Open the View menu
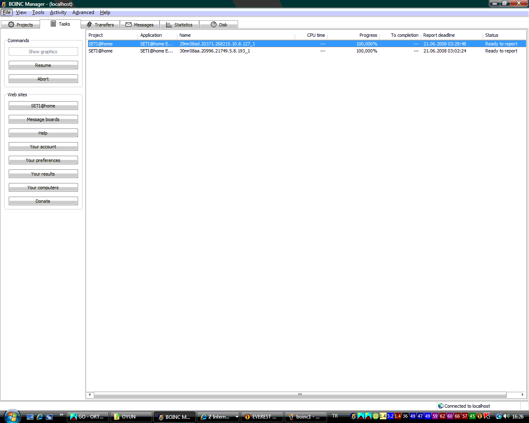529x423 pixels. 21,12
